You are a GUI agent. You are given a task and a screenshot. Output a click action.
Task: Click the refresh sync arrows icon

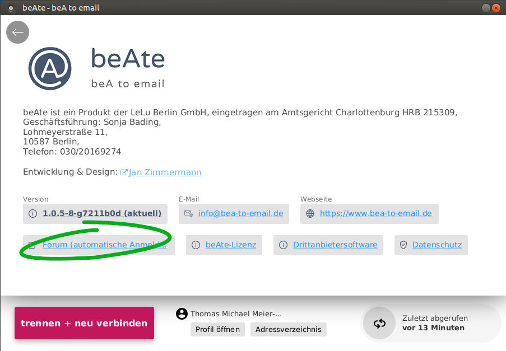(x=379, y=323)
